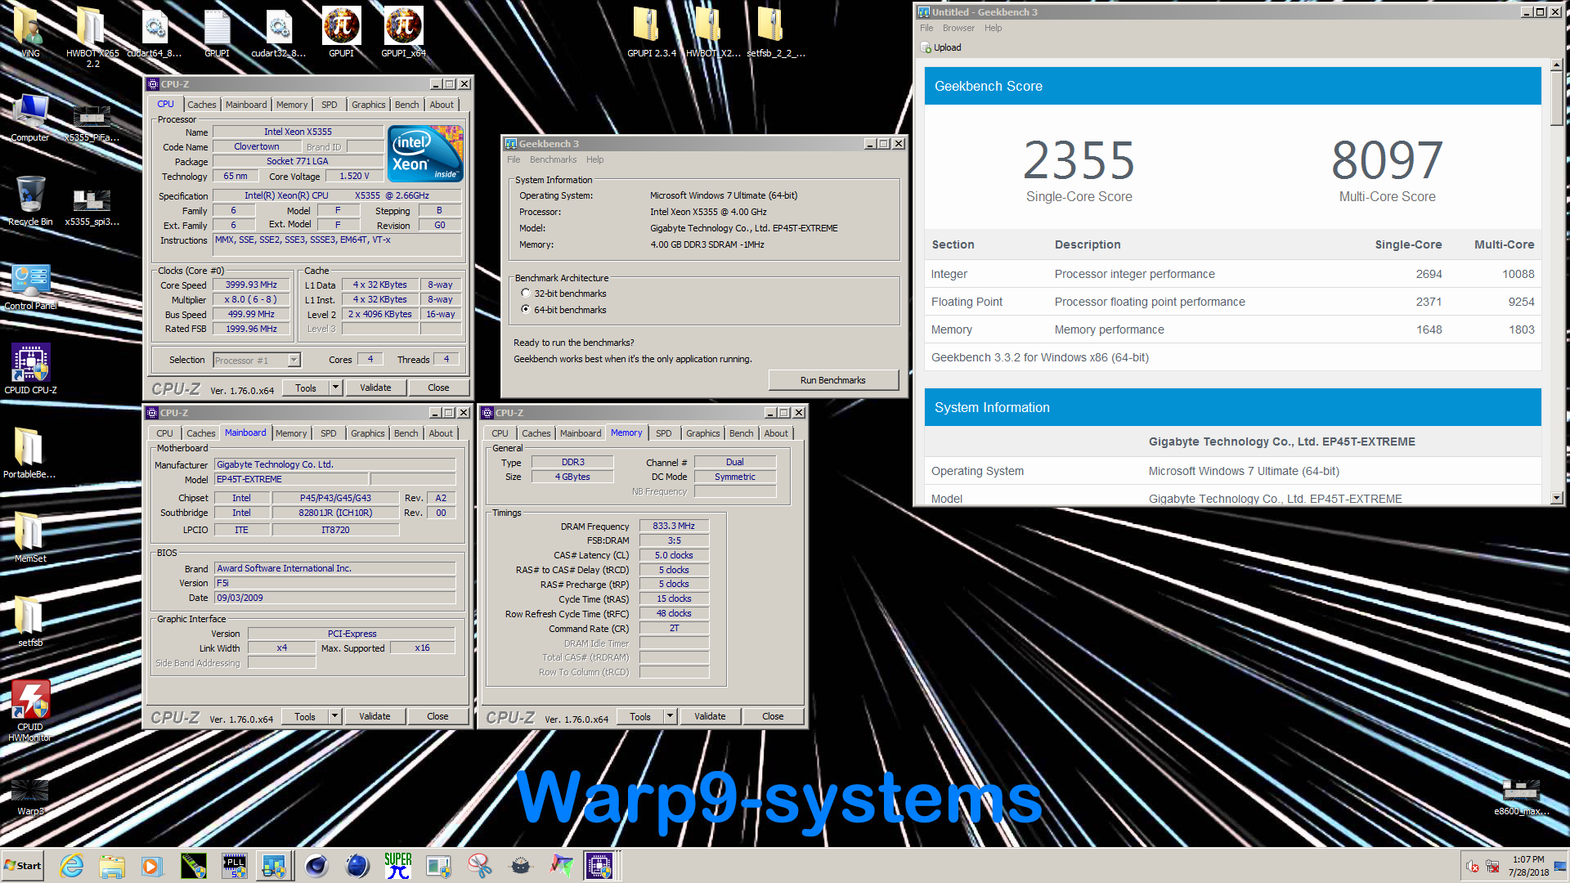This screenshot has height=883, width=1570.
Task: Click the Multi-Core Score 8097
Action: [x=1387, y=160]
